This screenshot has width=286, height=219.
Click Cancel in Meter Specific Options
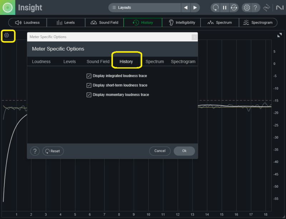(160, 151)
